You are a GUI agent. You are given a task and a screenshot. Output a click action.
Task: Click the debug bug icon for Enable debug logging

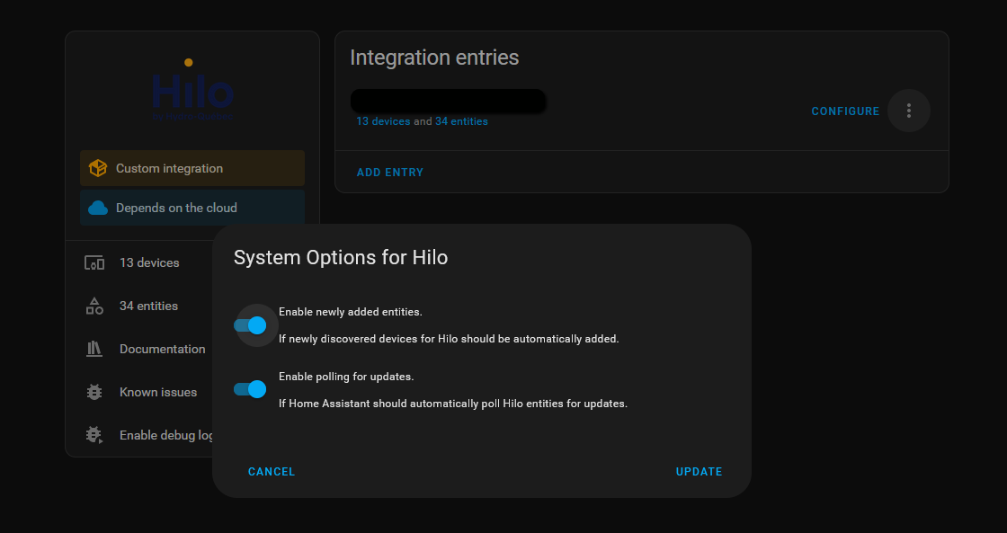point(94,435)
